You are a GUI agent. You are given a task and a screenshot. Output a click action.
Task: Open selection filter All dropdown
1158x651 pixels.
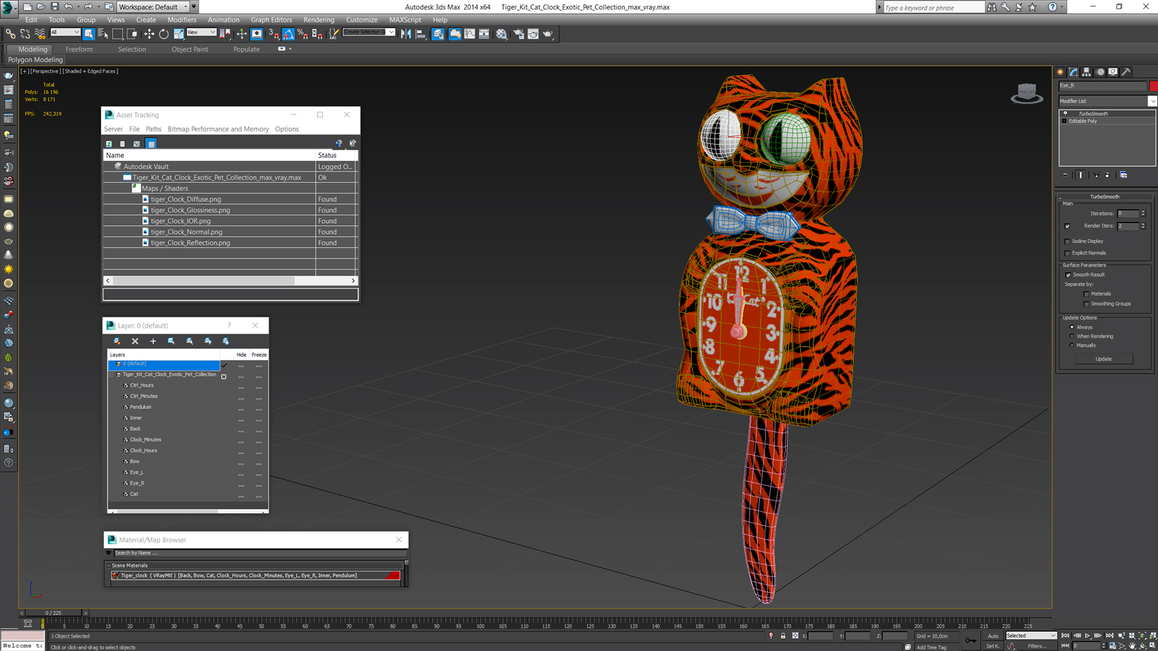click(x=65, y=33)
